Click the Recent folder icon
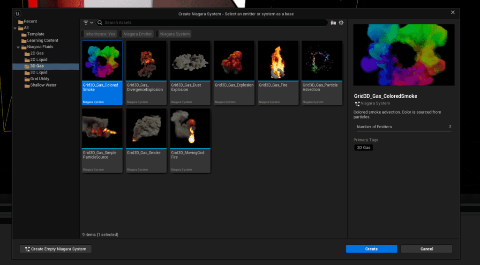This screenshot has height=265, width=480. (x=21, y=22)
